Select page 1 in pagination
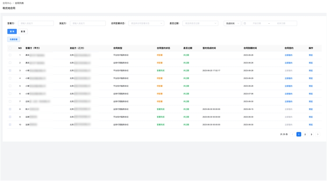The width and height of the screenshot is (327, 181). coord(299,134)
